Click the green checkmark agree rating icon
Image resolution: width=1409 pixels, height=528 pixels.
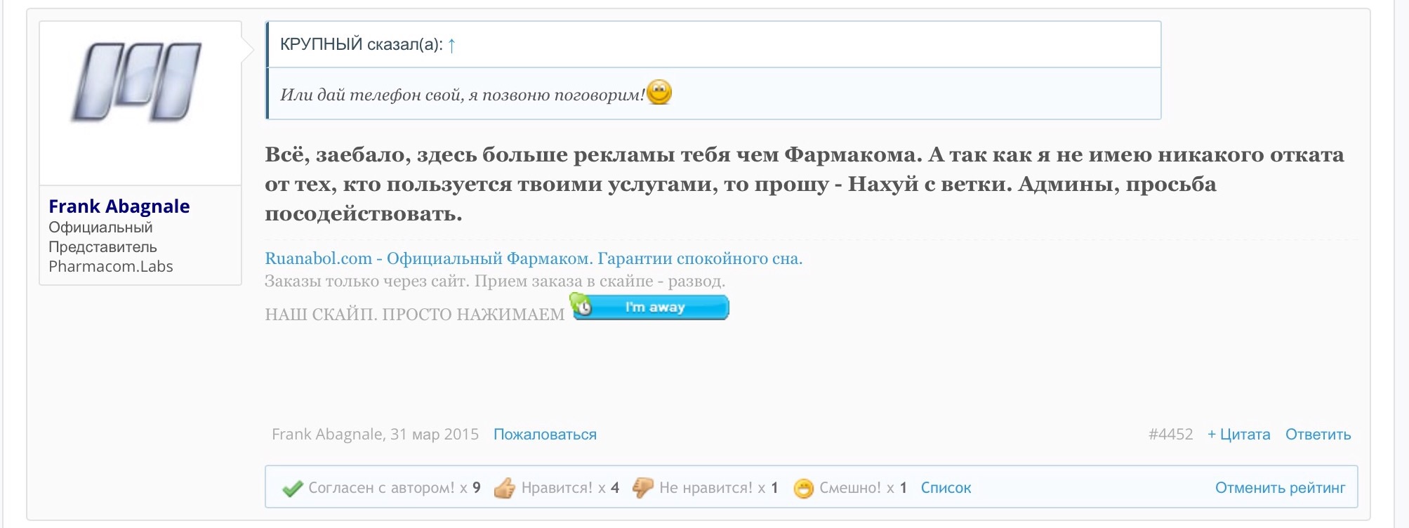coord(292,488)
